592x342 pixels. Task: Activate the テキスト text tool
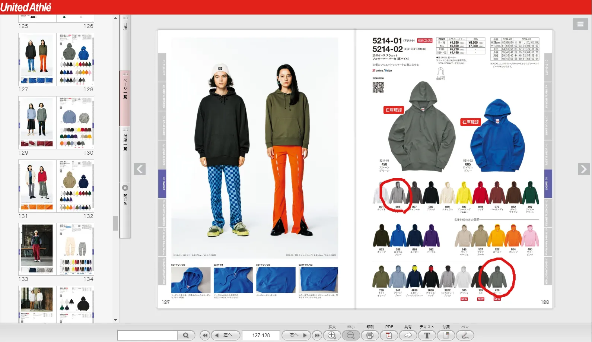coord(427,335)
